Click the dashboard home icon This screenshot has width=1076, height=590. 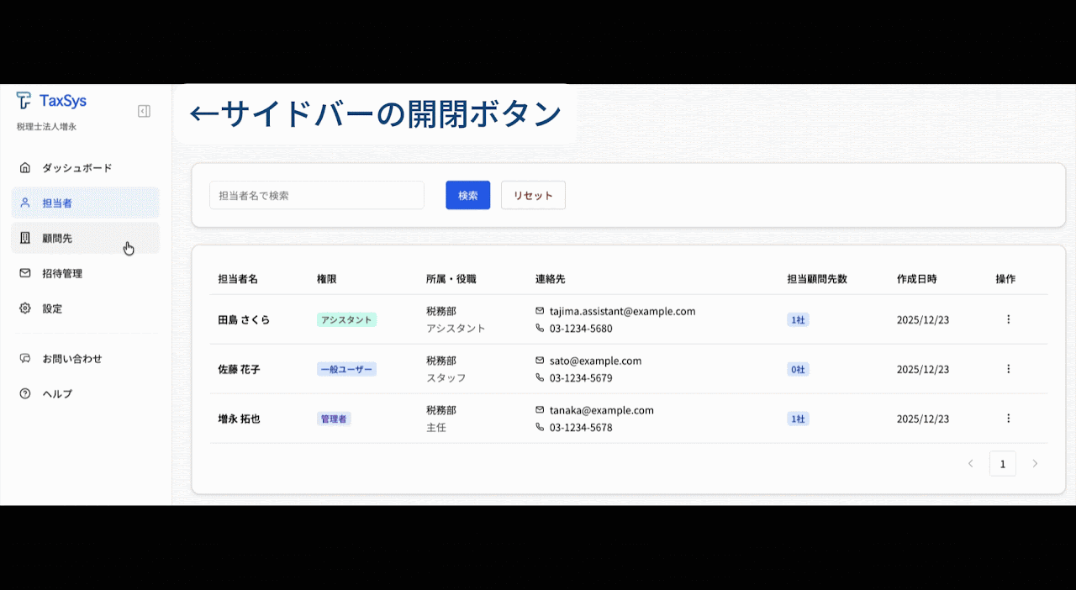(25, 167)
